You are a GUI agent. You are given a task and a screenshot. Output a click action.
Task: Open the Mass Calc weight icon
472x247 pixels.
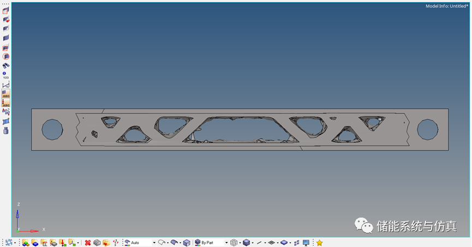(x=5, y=130)
